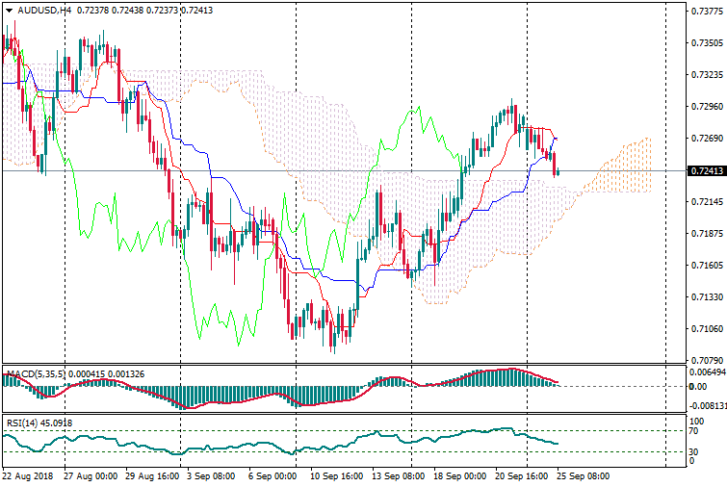Screen dimensions: 727x487
Task: Click the triangle arrow beside AUDUSD,H4
Action: (8, 9)
